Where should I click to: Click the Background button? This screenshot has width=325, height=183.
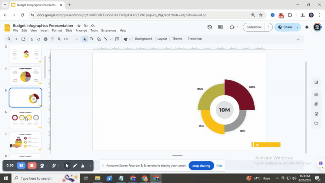pyautogui.click(x=143, y=39)
